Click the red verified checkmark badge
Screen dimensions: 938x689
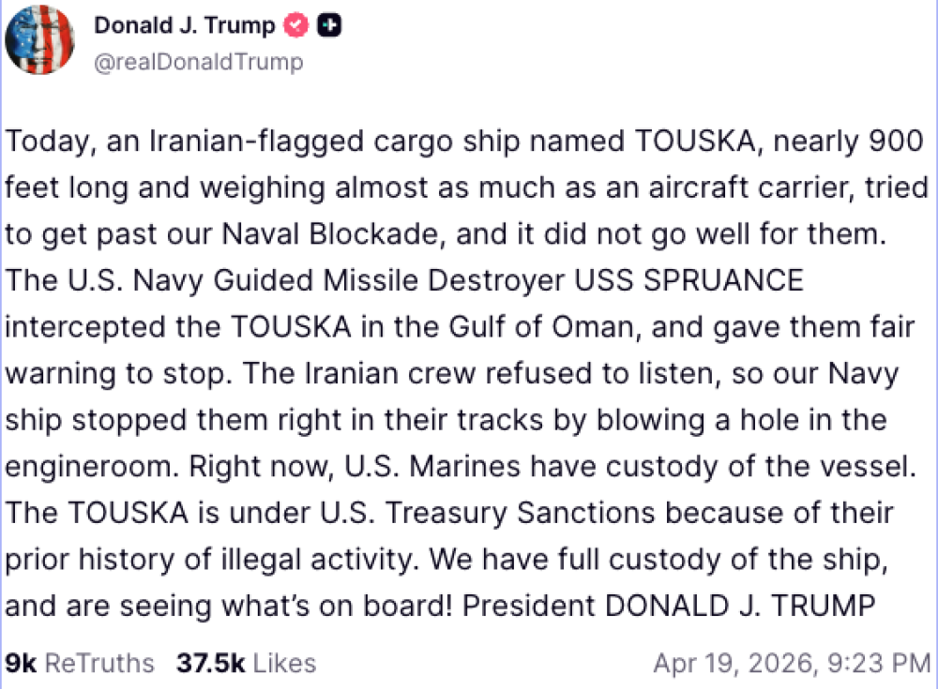[x=296, y=26]
